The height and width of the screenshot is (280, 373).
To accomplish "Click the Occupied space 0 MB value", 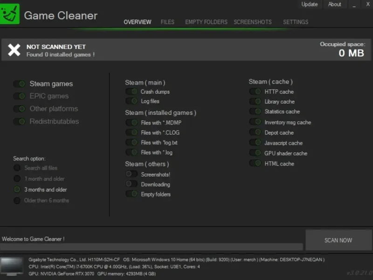I will pos(351,53).
